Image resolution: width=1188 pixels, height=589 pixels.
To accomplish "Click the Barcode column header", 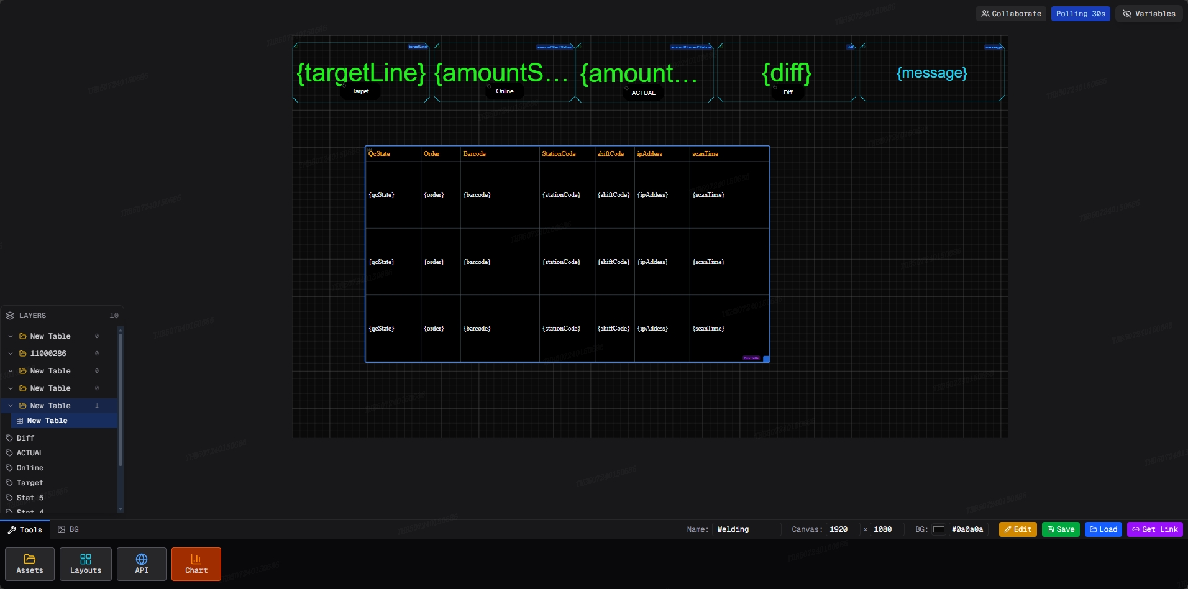I will click(x=474, y=154).
